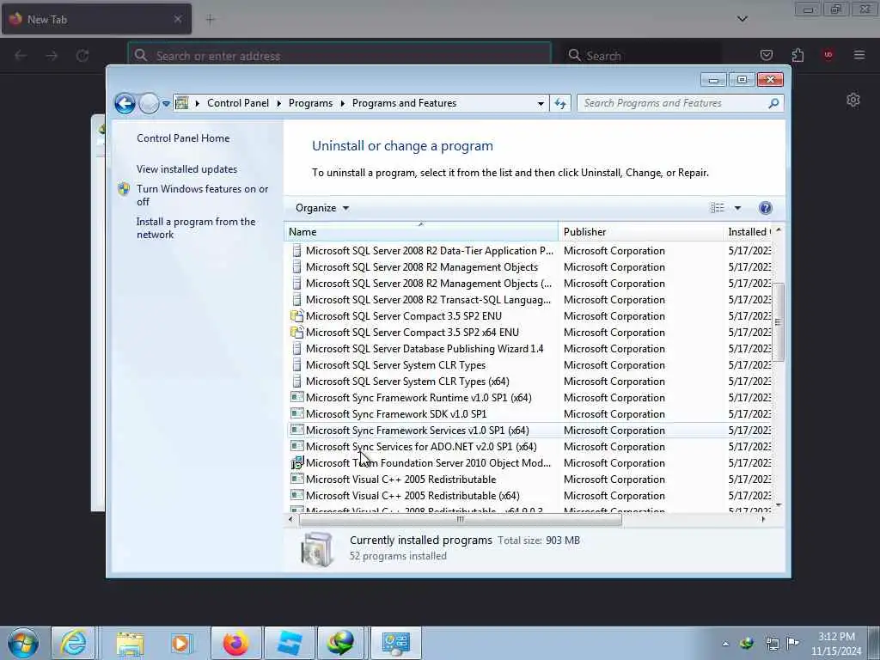The height and width of the screenshot is (660, 880).
Task: Click the Firefox Search box
Action: [x=641, y=56]
